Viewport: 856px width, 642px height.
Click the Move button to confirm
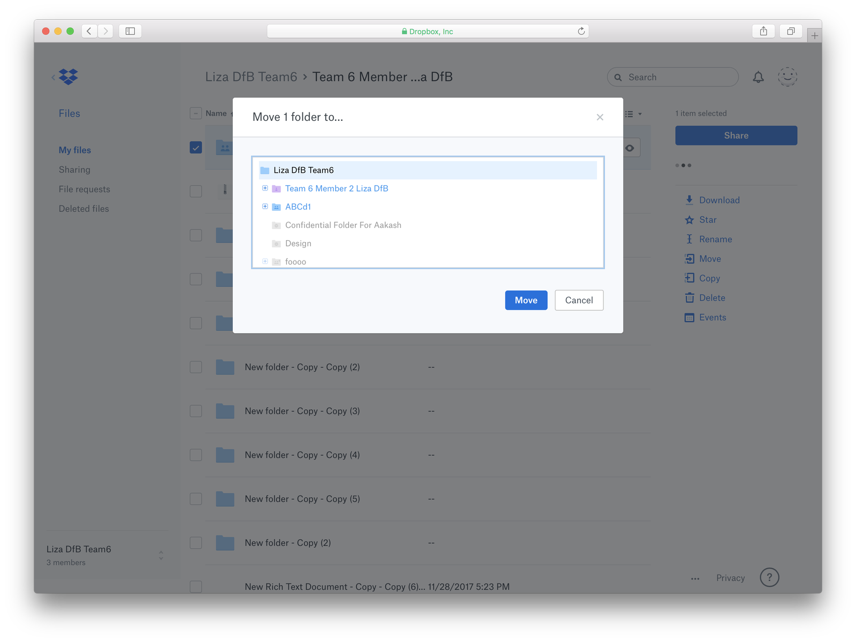pos(526,300)
